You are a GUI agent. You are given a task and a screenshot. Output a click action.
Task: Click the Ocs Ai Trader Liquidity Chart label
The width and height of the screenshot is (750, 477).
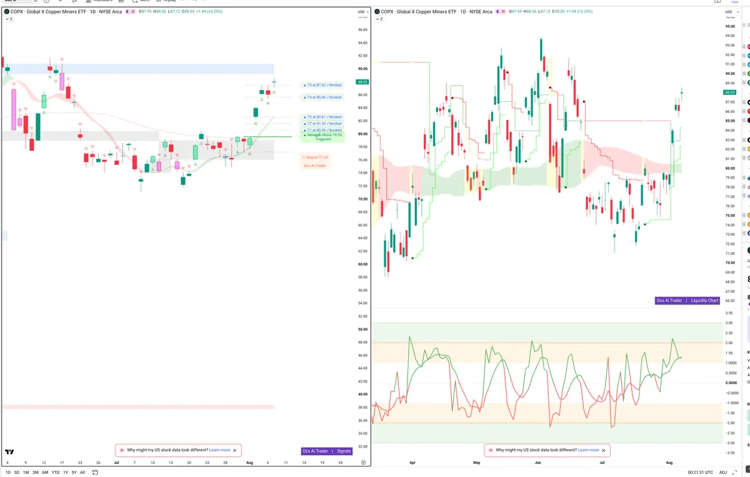click(x=687, y=300)
